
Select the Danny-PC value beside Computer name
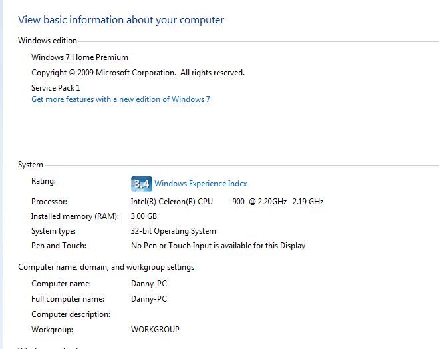point(148,284)
